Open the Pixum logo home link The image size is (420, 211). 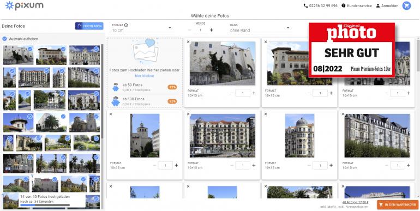point(25,5)
